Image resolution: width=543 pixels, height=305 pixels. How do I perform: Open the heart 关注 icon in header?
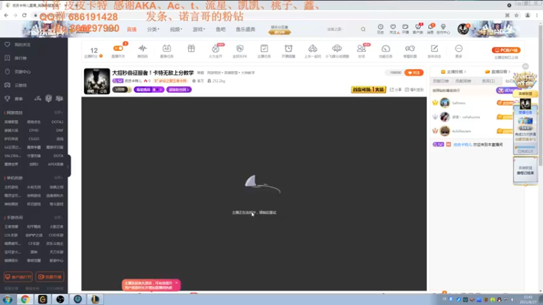393,27
